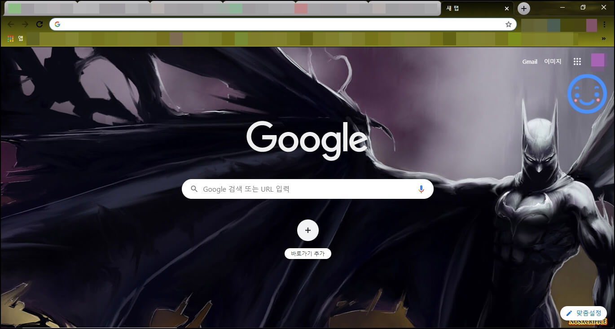This screenshot has width=615, height=329.
Task: Open Gmail link
Action: (x=530, y=61)
